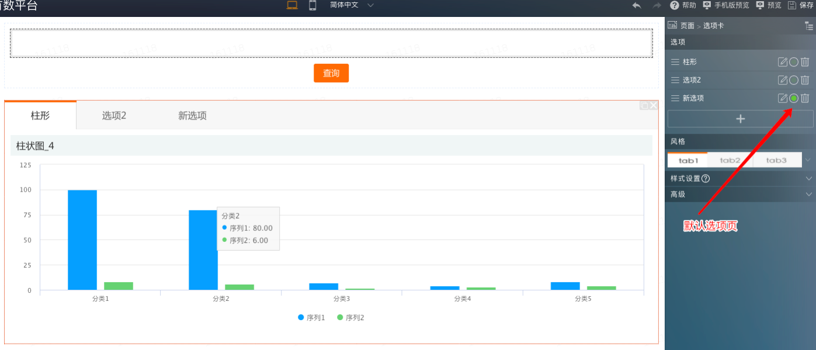Click the 分类4 axis label
816x350 pixels.
click(x=462, y=299)
